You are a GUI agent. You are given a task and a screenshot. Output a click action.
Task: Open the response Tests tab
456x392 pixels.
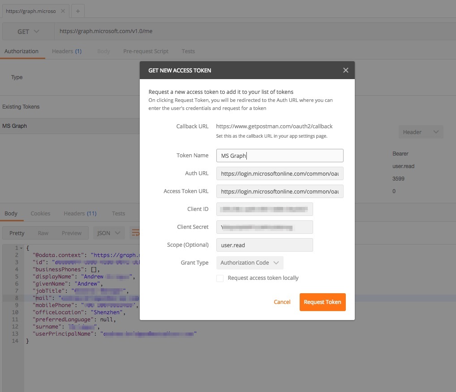pyautogui.click(x=118, y=214)
